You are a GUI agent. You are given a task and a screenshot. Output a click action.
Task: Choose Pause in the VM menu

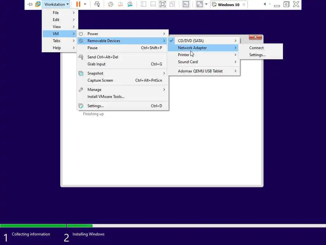point(123,48)
